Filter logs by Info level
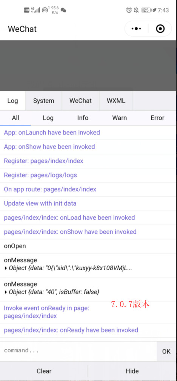 (83, 118)
